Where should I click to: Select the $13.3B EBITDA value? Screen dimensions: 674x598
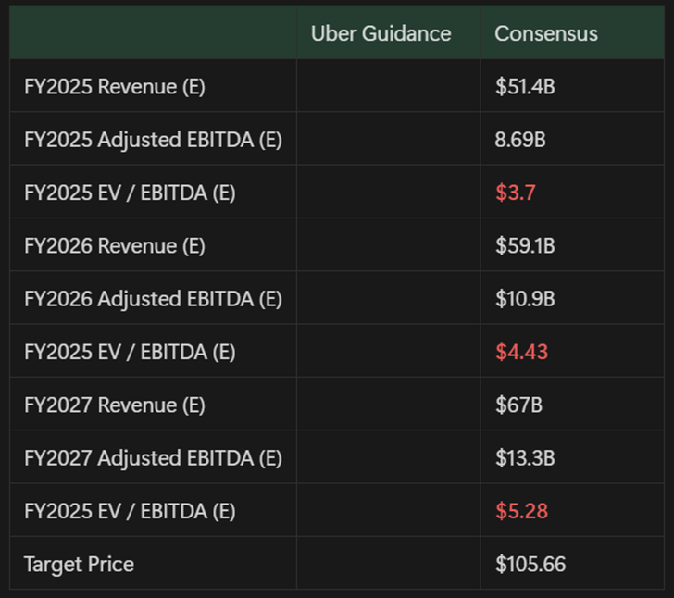coord(525,458)
